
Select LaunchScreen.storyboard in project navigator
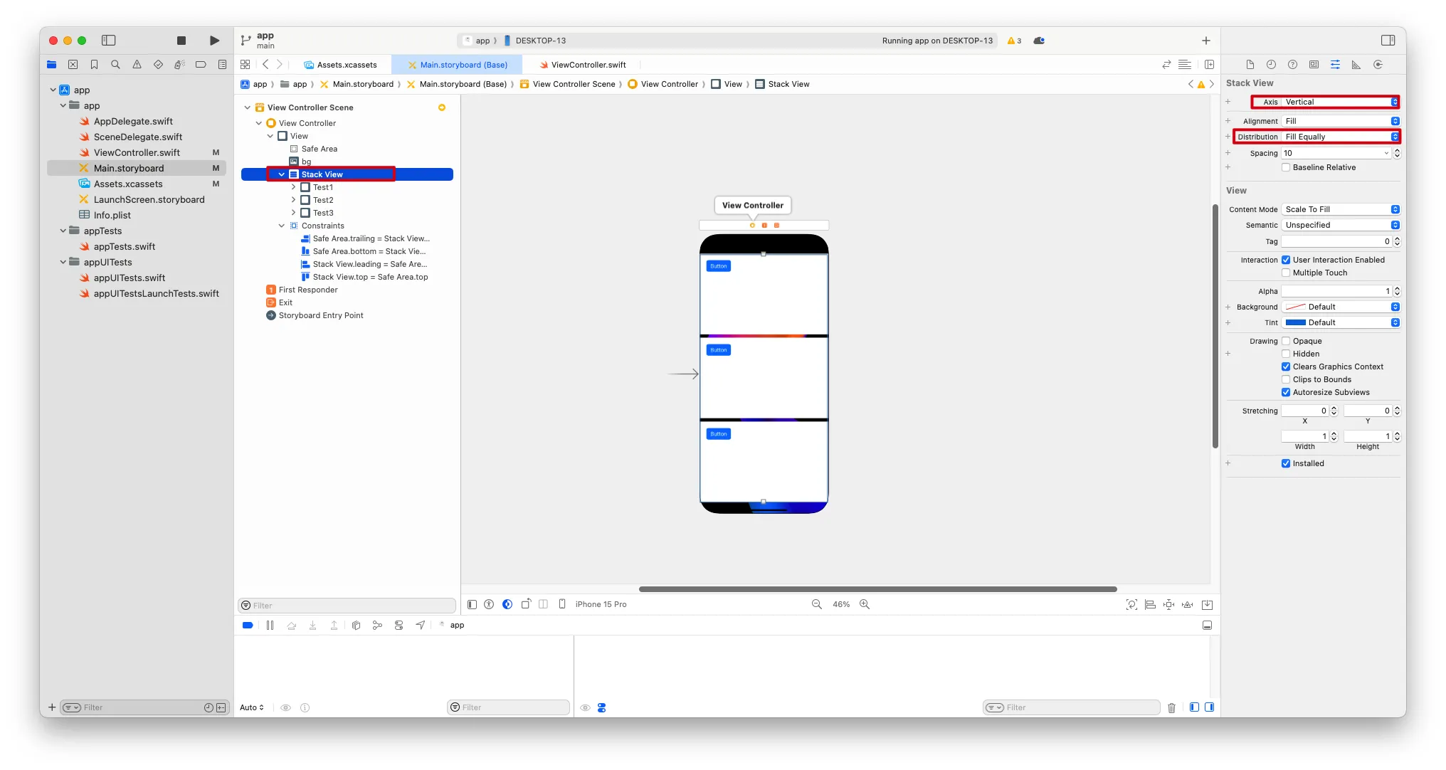[x=149, y=200]
